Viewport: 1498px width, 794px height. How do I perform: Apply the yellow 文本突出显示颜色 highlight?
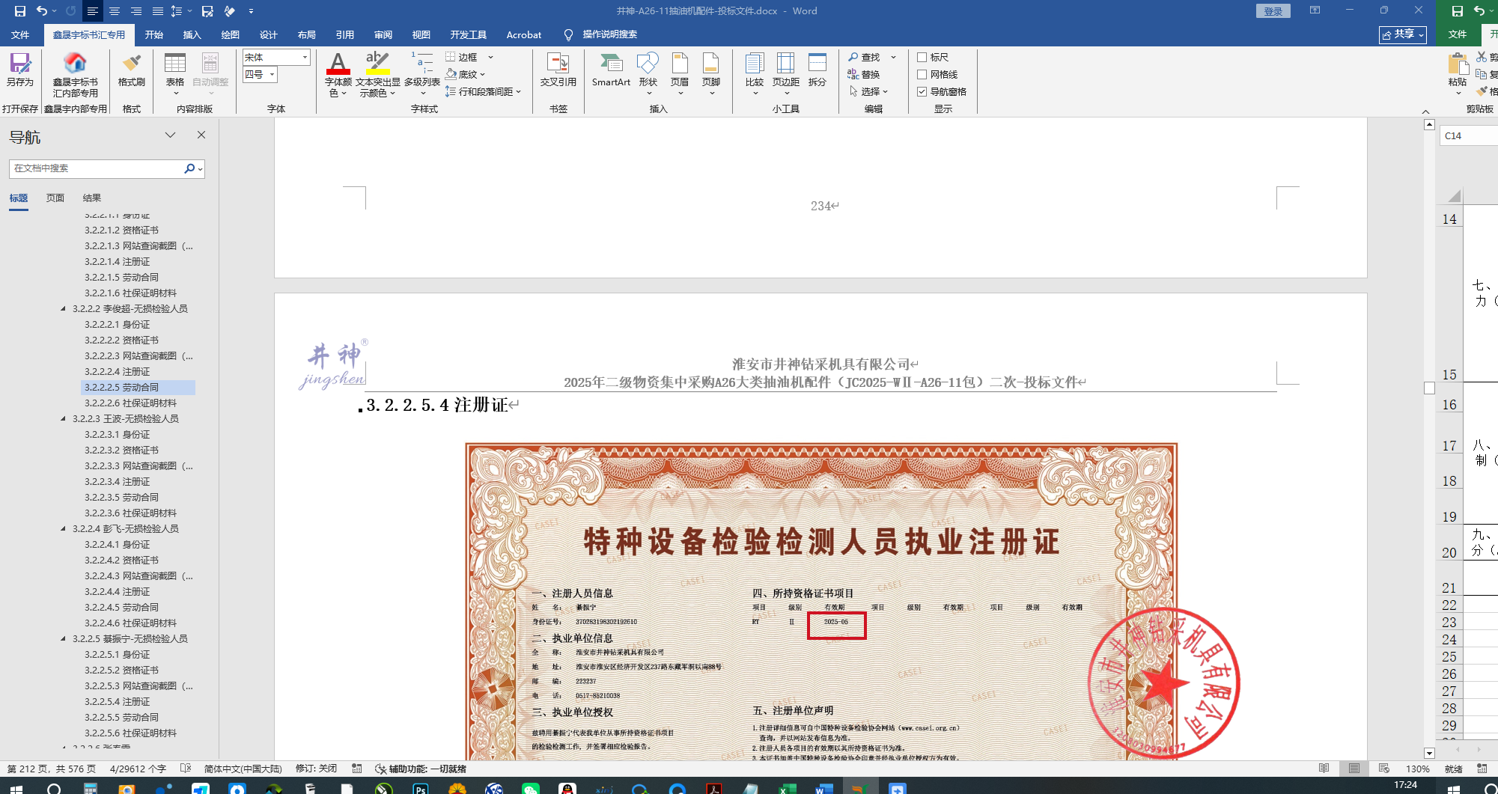377,64
